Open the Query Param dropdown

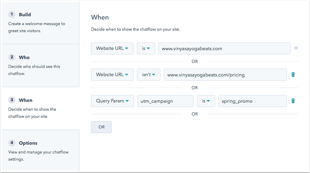(x=112, y=101)
